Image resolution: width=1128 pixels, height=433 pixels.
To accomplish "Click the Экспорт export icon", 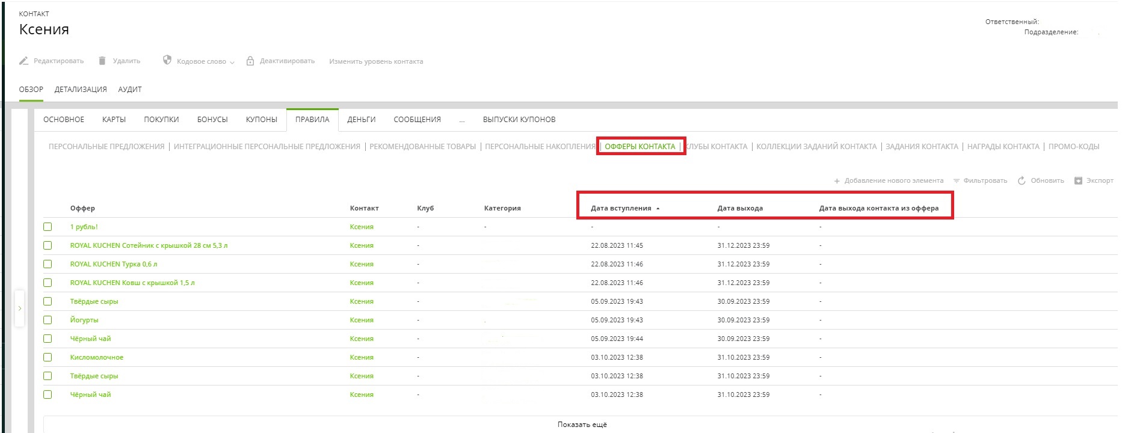I will click(1078, 181).
